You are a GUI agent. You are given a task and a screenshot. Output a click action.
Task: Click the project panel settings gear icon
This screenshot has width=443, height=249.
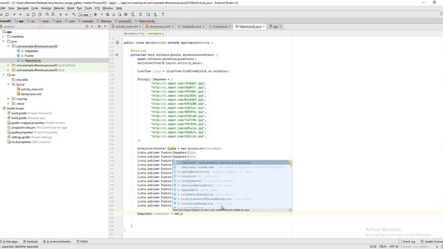coord(99,26)
